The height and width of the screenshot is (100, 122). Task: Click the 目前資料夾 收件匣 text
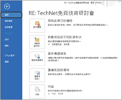coord(61,44)
